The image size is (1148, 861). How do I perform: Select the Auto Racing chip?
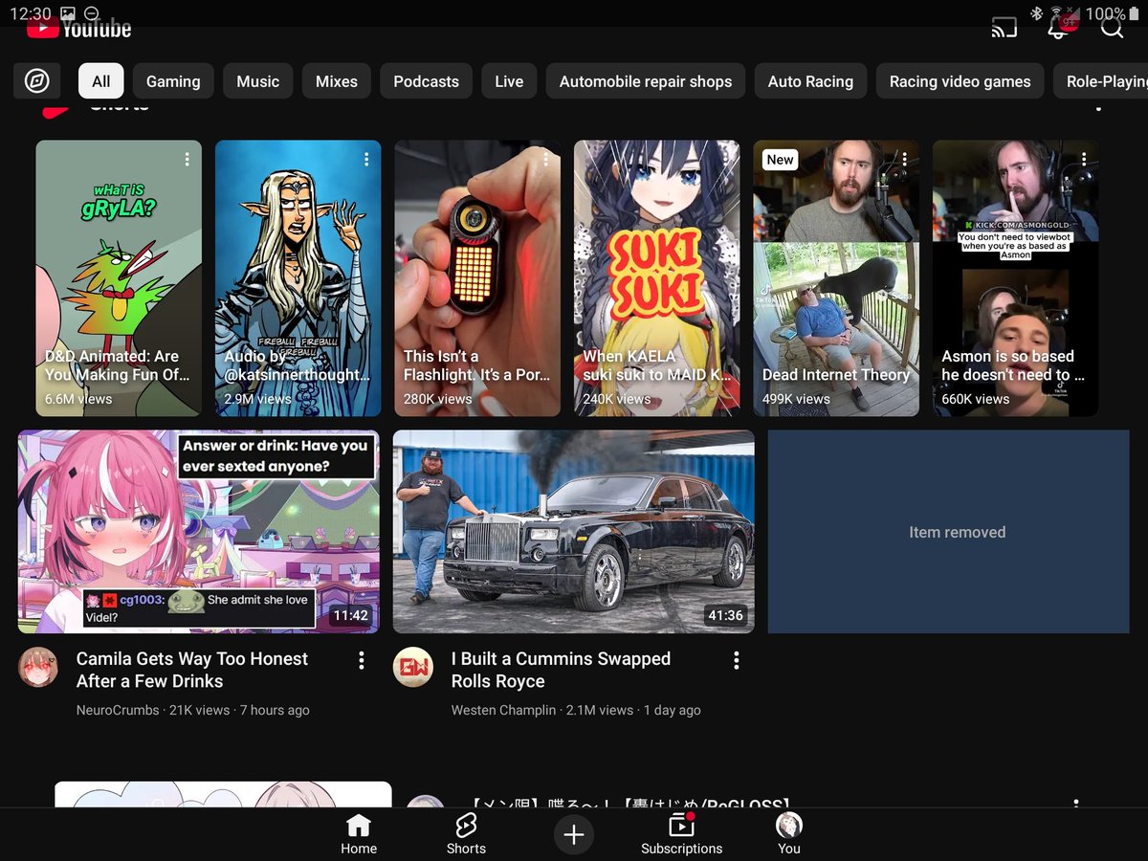click(x=810, y=81)
